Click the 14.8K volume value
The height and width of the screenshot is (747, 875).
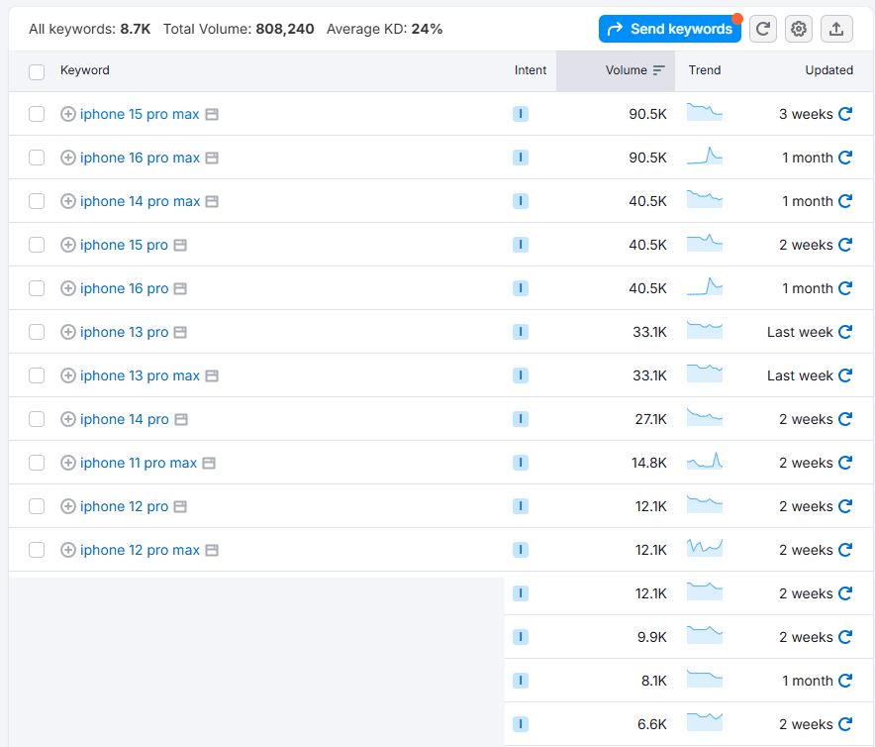pyautogui.click(x=649, y=463)
